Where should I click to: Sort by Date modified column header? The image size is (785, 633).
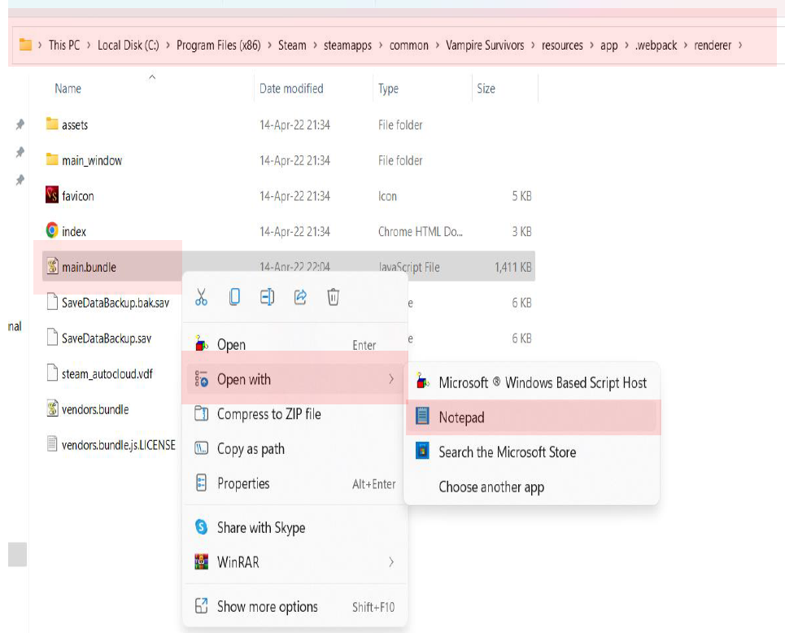tap(291, 89)
